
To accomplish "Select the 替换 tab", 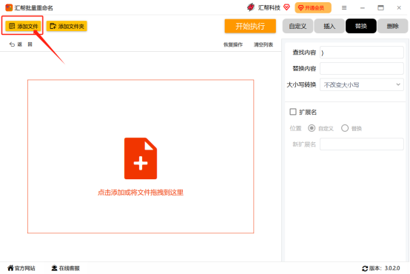I will click(x=361, y=26).
